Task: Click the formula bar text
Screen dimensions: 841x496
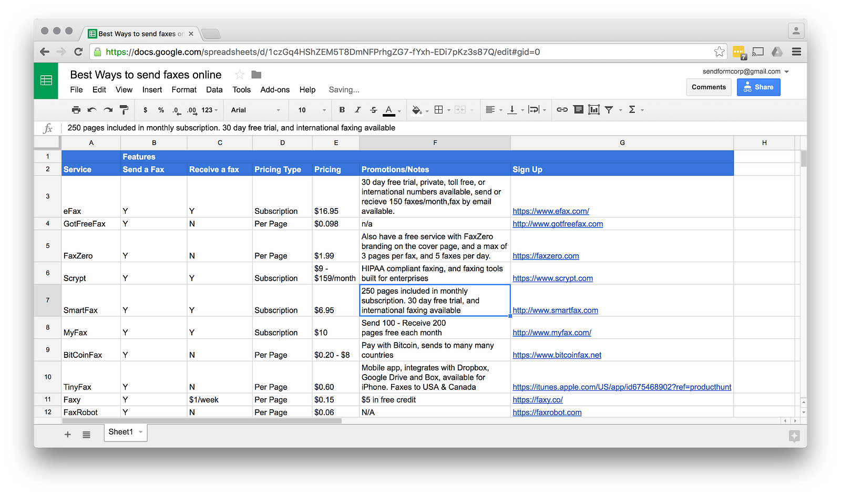Action: point(231,128)
